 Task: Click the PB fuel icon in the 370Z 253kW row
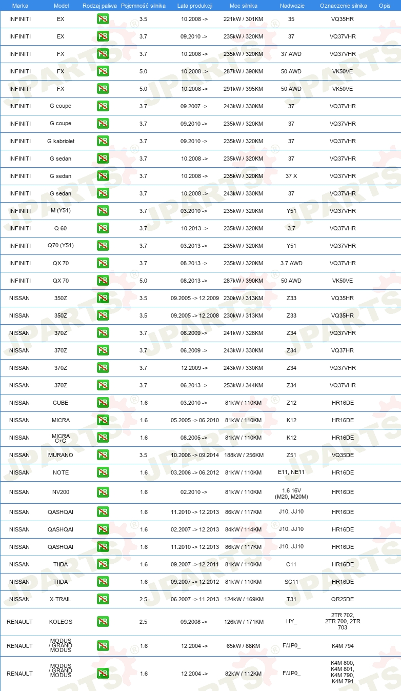click(x=103, y=385)
